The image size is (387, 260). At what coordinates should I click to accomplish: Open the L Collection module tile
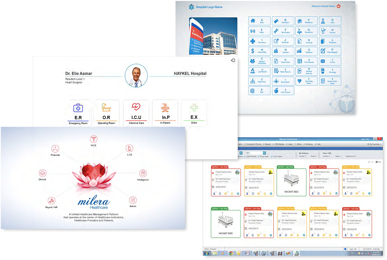pyautogui.click(x=330, y=41)
